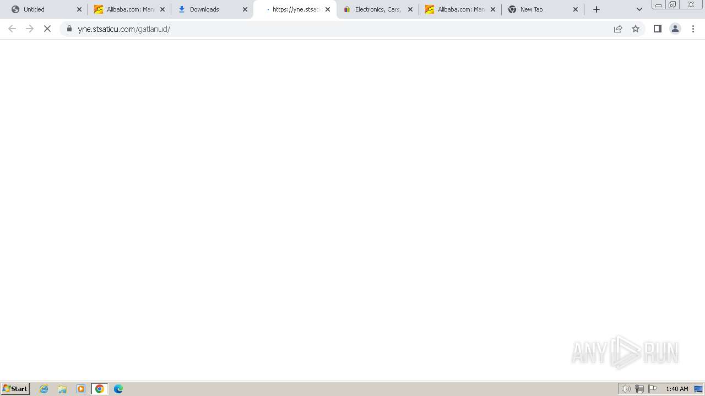Screen dimensions: 705x396
Task: Open the Windows Start menu
Action: click(x=15, y=389)
